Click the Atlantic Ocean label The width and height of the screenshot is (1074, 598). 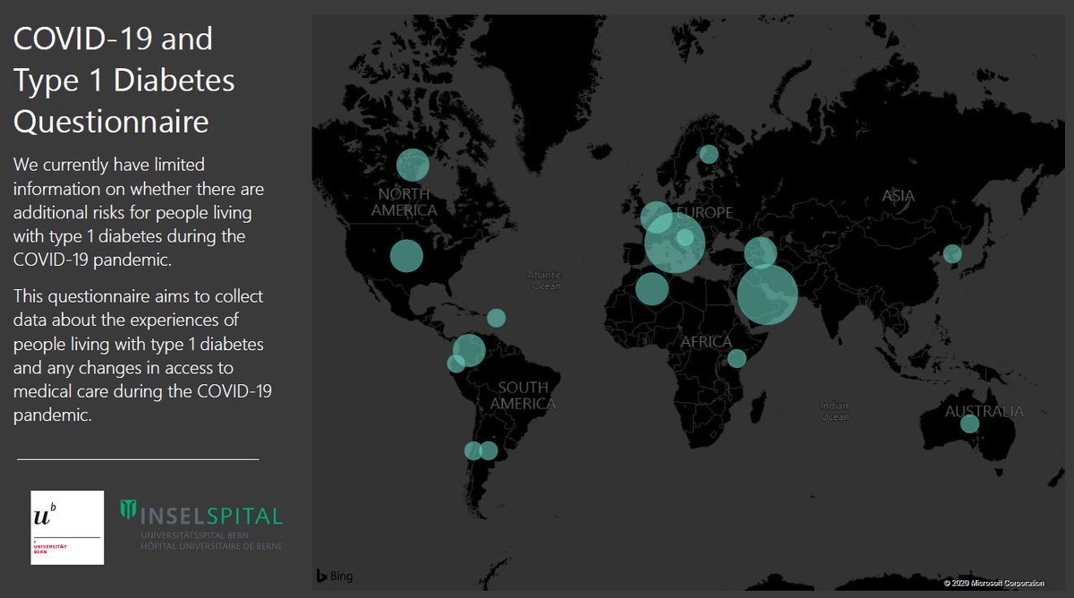click(544, 280)
